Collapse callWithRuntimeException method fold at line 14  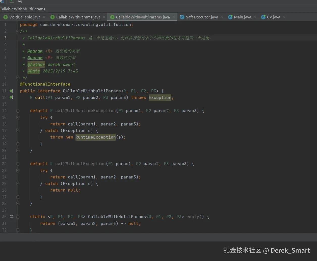18,111
